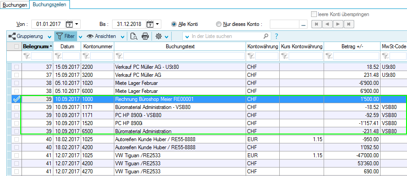Go to previous account navigation button
407x176 pixels.
click(x=327, y=24)
